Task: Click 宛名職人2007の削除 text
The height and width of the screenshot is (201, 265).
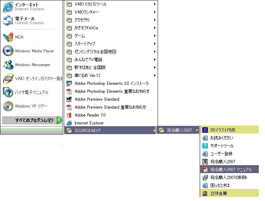Action: 229,178
